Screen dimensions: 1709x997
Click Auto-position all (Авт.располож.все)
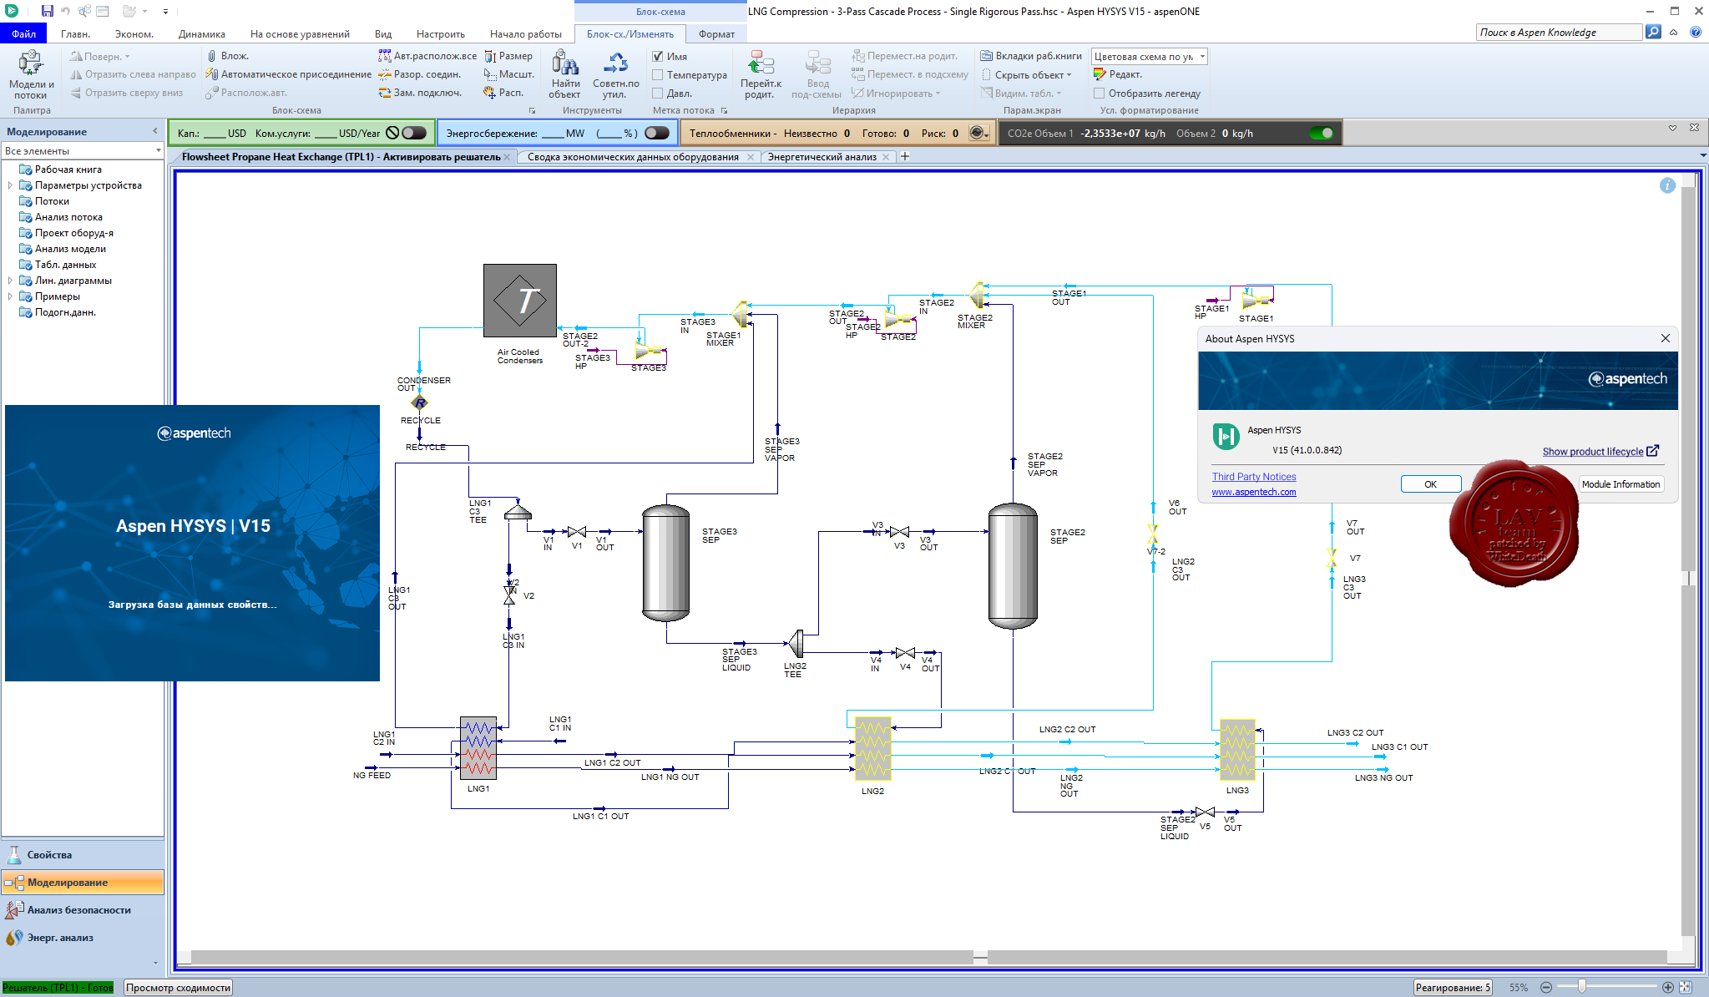pyautogui.click(x=427, y=56)
